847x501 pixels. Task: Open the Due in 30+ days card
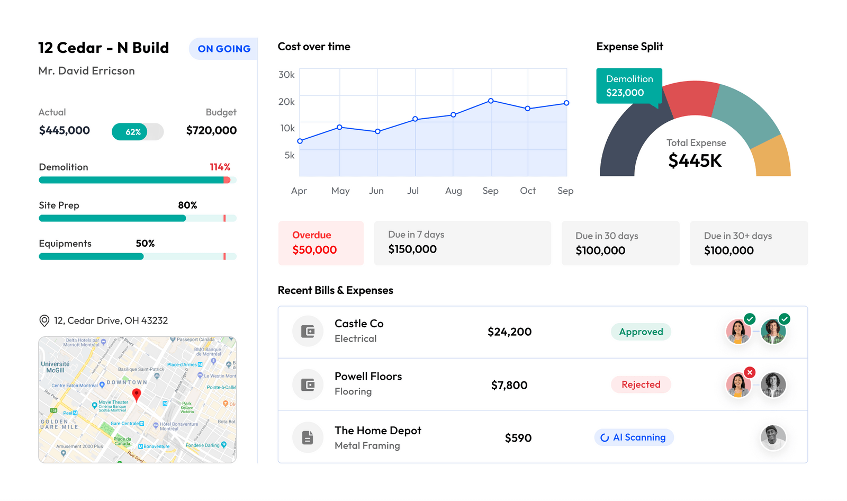tap(749, 243)
